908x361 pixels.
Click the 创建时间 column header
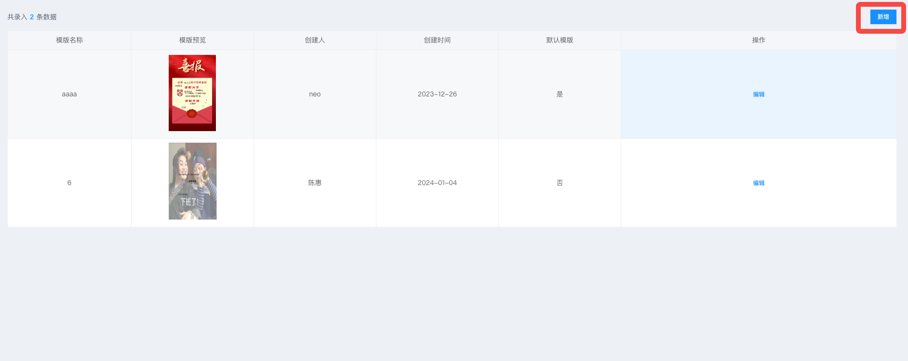click(x=437, y=40)
